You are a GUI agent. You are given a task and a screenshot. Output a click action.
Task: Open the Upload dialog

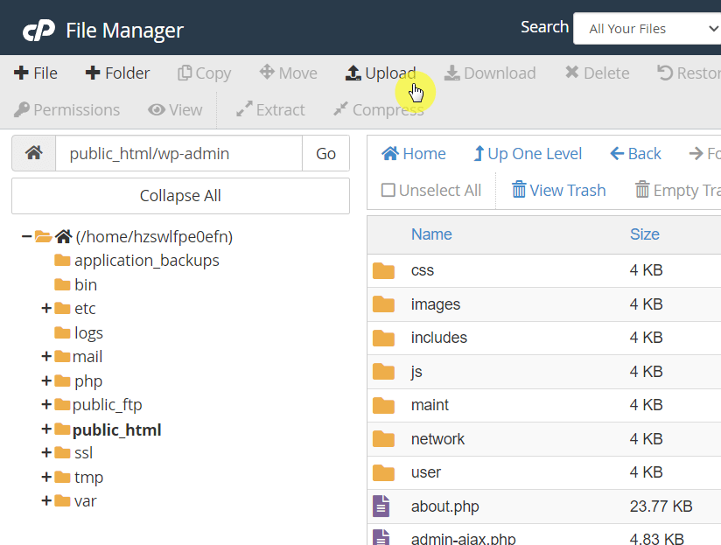point(381,73)
